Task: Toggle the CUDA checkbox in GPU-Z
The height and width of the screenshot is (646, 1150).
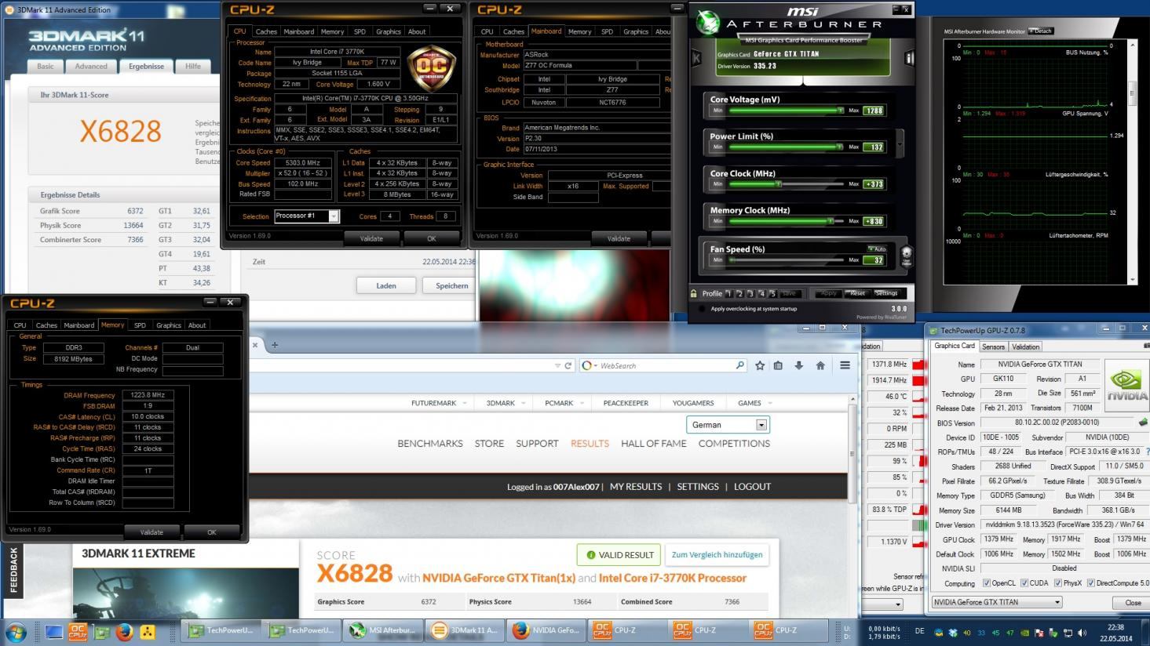Action: click(1024, 583)
